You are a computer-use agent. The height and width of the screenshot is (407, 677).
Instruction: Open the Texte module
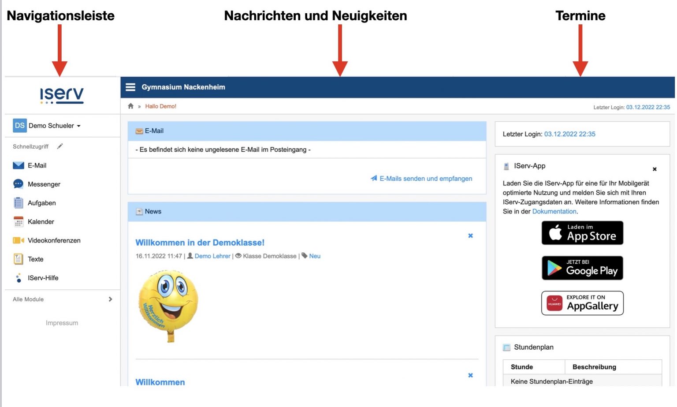pyautogui.click(x=35, y=259)
